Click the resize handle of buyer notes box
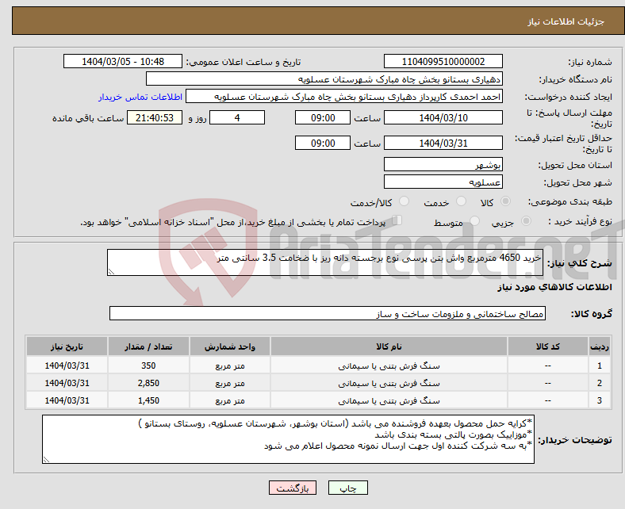The width and height of the screenshot is (625, 509). tap(46, 459)
